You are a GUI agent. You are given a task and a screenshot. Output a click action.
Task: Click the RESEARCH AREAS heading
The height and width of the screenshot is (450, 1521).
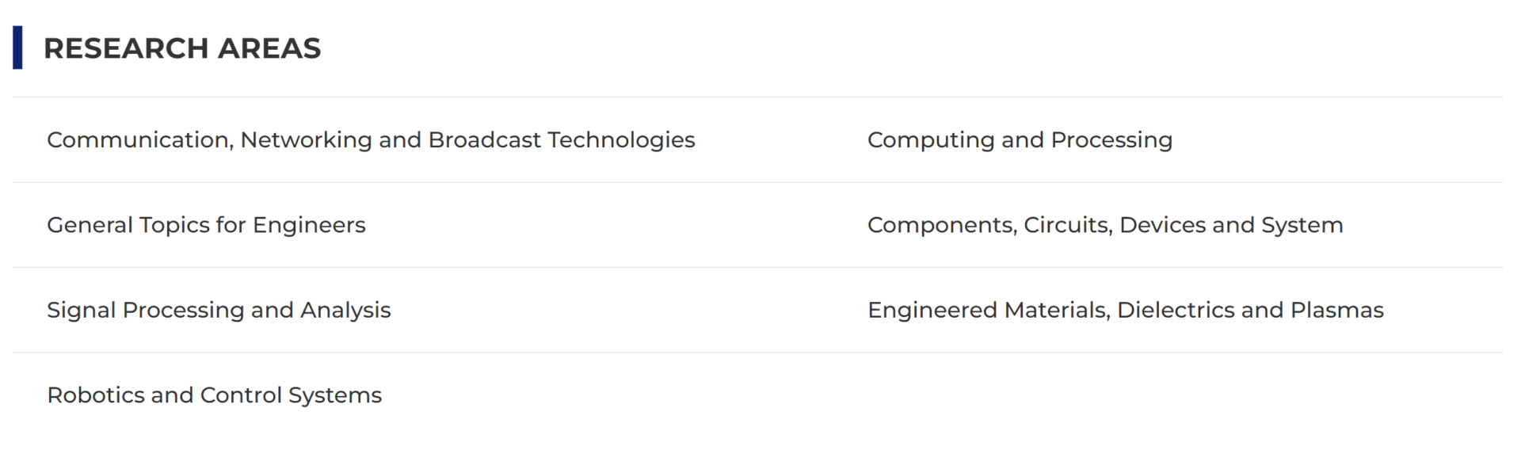pyautogui.click(x=182, y=48)
